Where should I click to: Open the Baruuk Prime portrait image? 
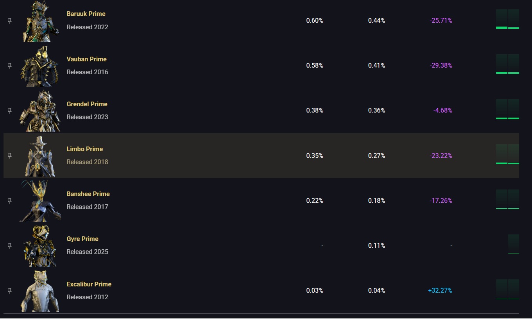[40, 21]
